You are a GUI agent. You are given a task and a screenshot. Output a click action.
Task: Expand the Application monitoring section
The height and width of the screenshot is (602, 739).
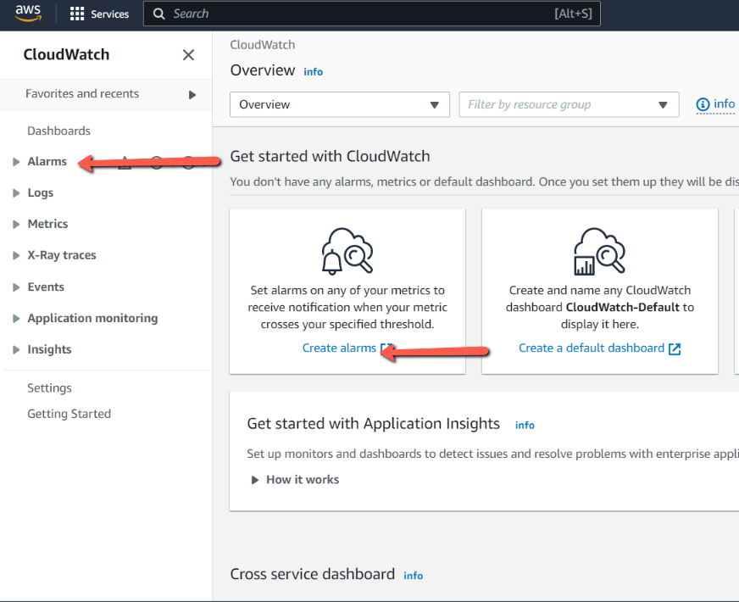click(16, 318)
